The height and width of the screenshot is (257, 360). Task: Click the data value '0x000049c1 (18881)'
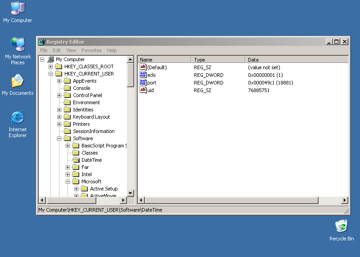click(x=270, y=83)
